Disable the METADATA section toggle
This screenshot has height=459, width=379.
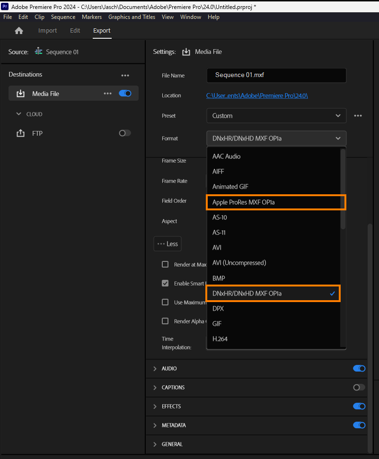pos(359,425)
